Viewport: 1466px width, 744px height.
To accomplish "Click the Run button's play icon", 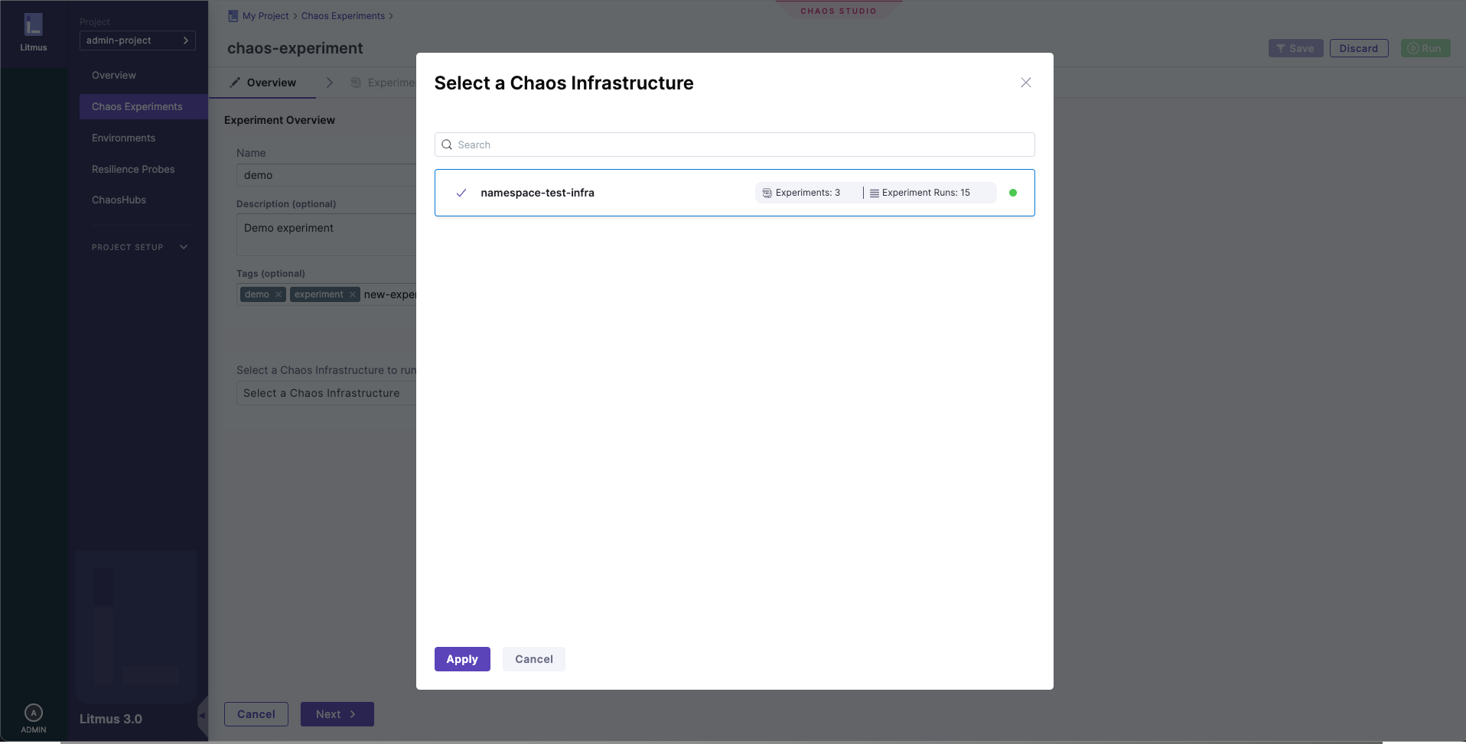I will [1415, 47].
